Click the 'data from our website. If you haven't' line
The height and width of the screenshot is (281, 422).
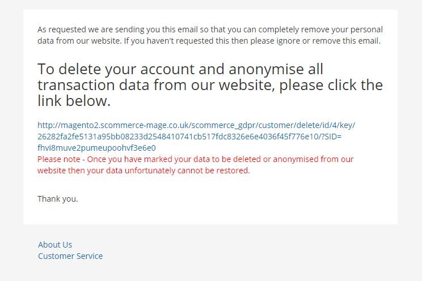[209, 41]
